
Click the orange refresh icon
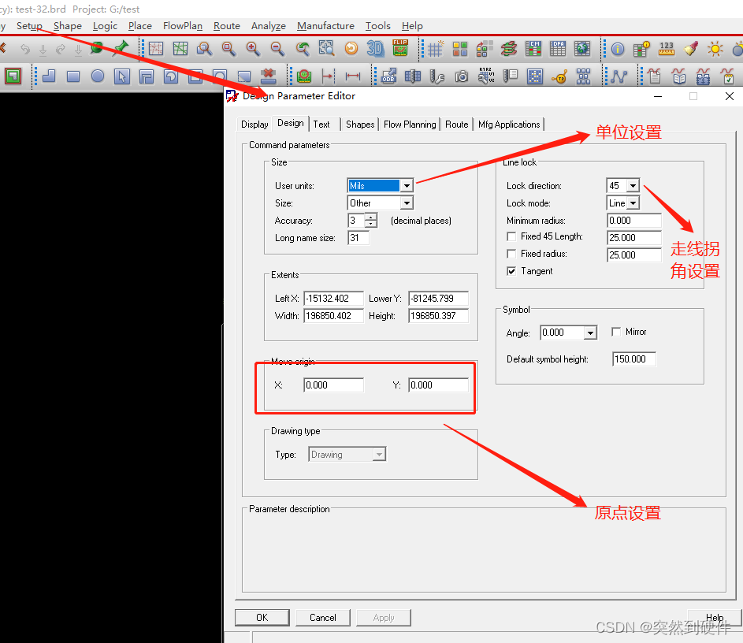(x=351, y=48)
